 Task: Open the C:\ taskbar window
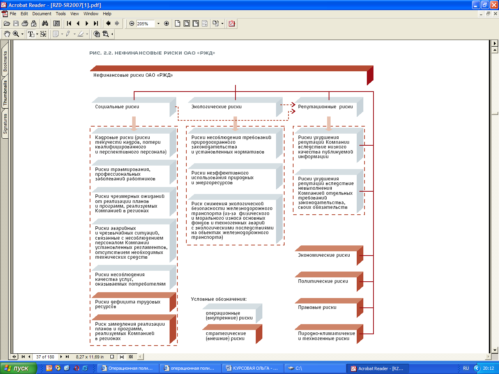tap(315, 368)
